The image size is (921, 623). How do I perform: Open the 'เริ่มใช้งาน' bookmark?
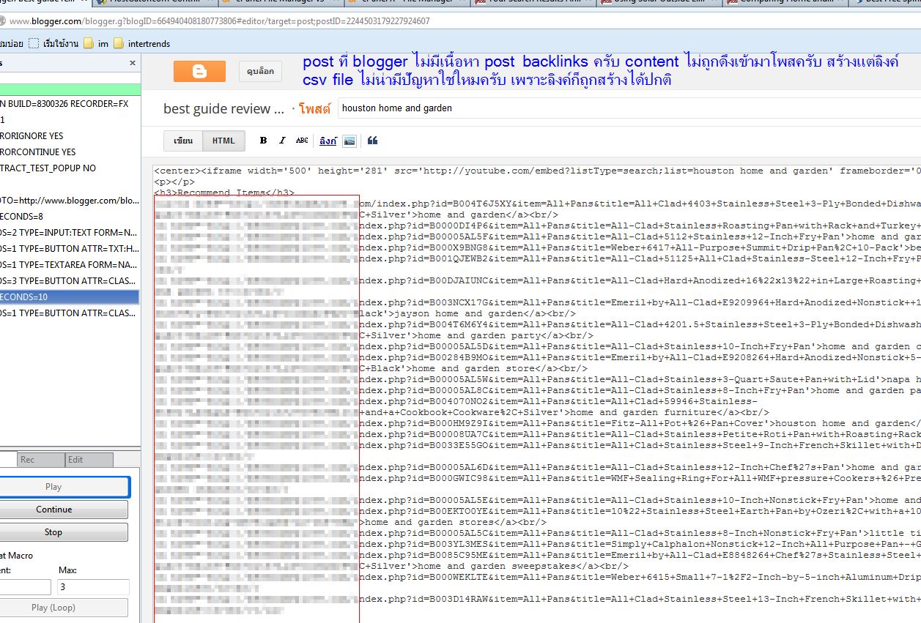(x=54, y=43)
